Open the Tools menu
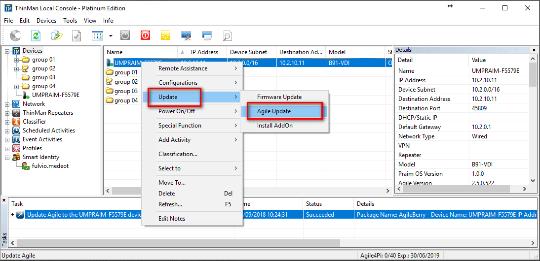Image resolution: width=540 pixels, height=261 pixels. pyautogui.click(x=70, y=21)
